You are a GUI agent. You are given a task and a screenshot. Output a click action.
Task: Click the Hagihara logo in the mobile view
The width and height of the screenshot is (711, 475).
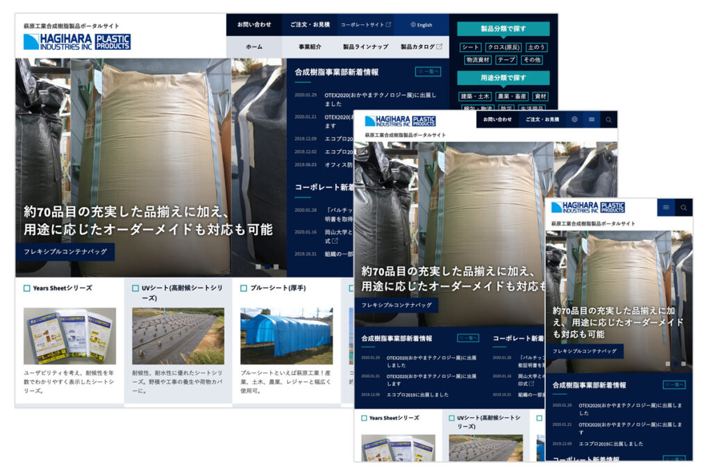click(587, 208)
